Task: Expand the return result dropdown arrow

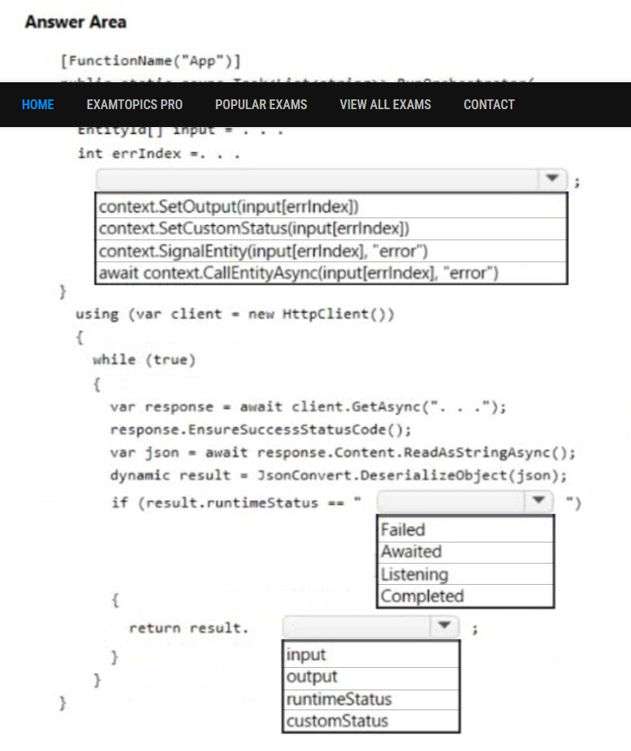Action: pyautogui.click(x=445, y=626)
